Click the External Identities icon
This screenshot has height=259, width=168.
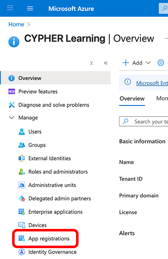pos(22,158)
